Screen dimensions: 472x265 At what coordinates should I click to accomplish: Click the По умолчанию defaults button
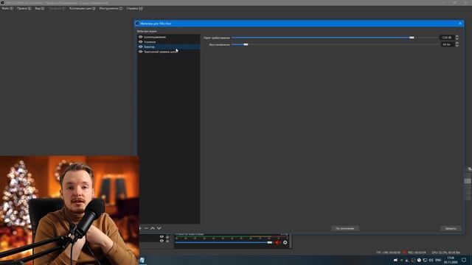(x=345, y=229)
